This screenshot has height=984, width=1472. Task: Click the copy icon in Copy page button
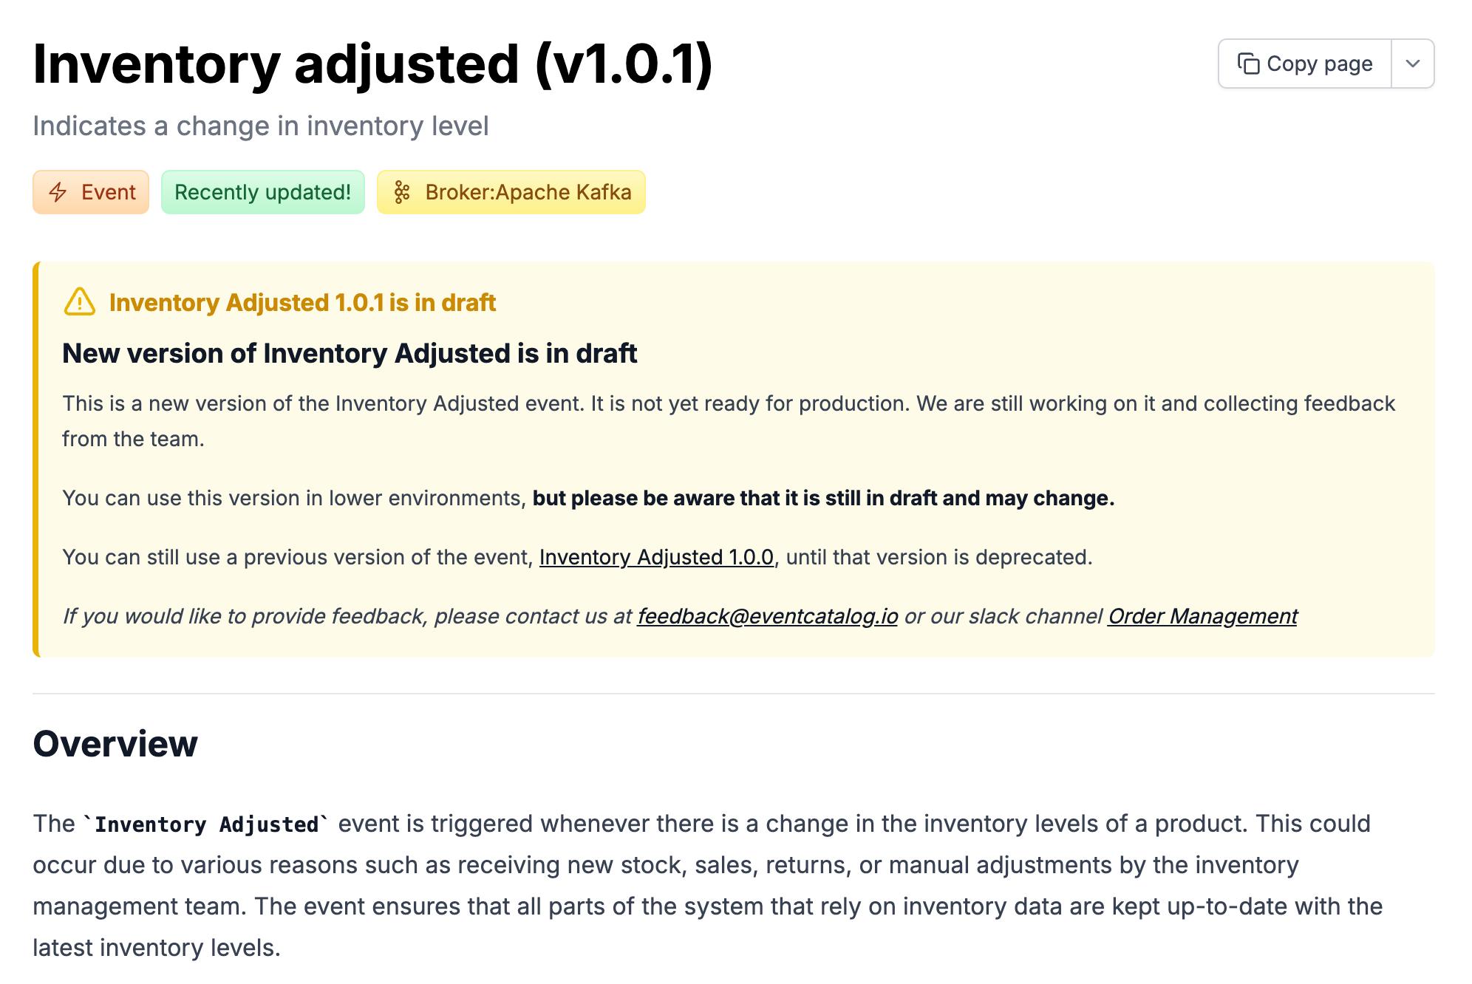[x=1248, y=64]
